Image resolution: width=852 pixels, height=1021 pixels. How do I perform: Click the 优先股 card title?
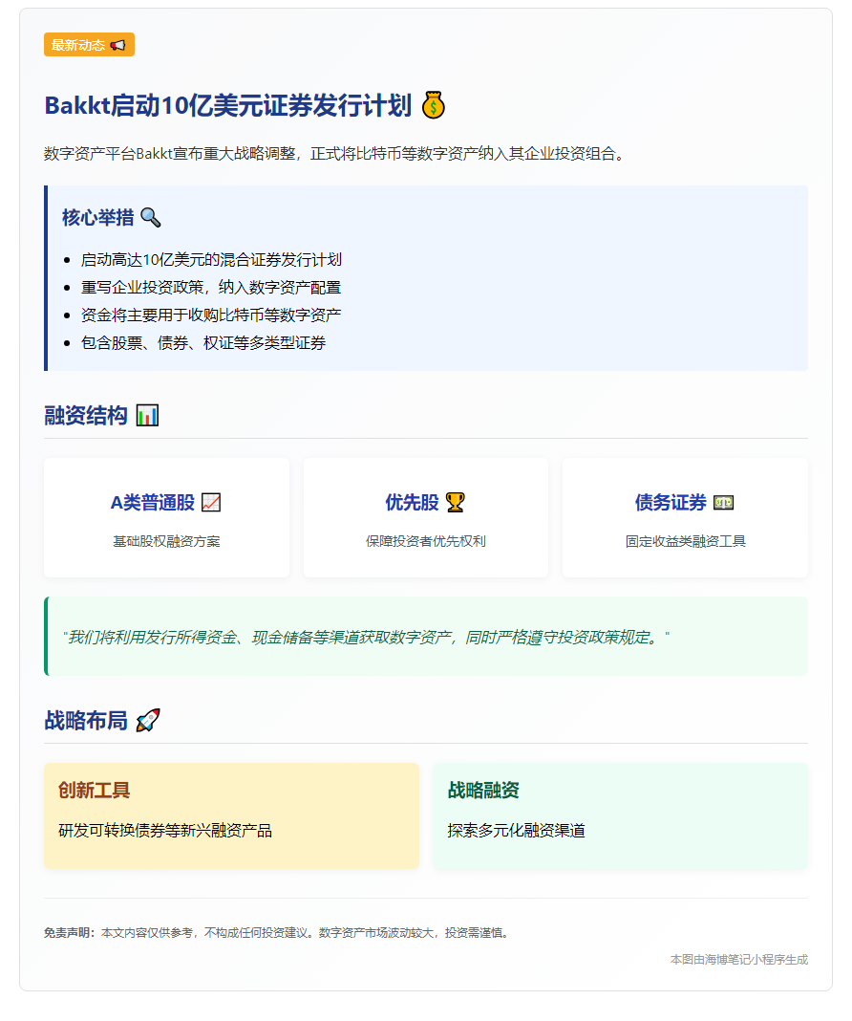click(x=413, y=503)
